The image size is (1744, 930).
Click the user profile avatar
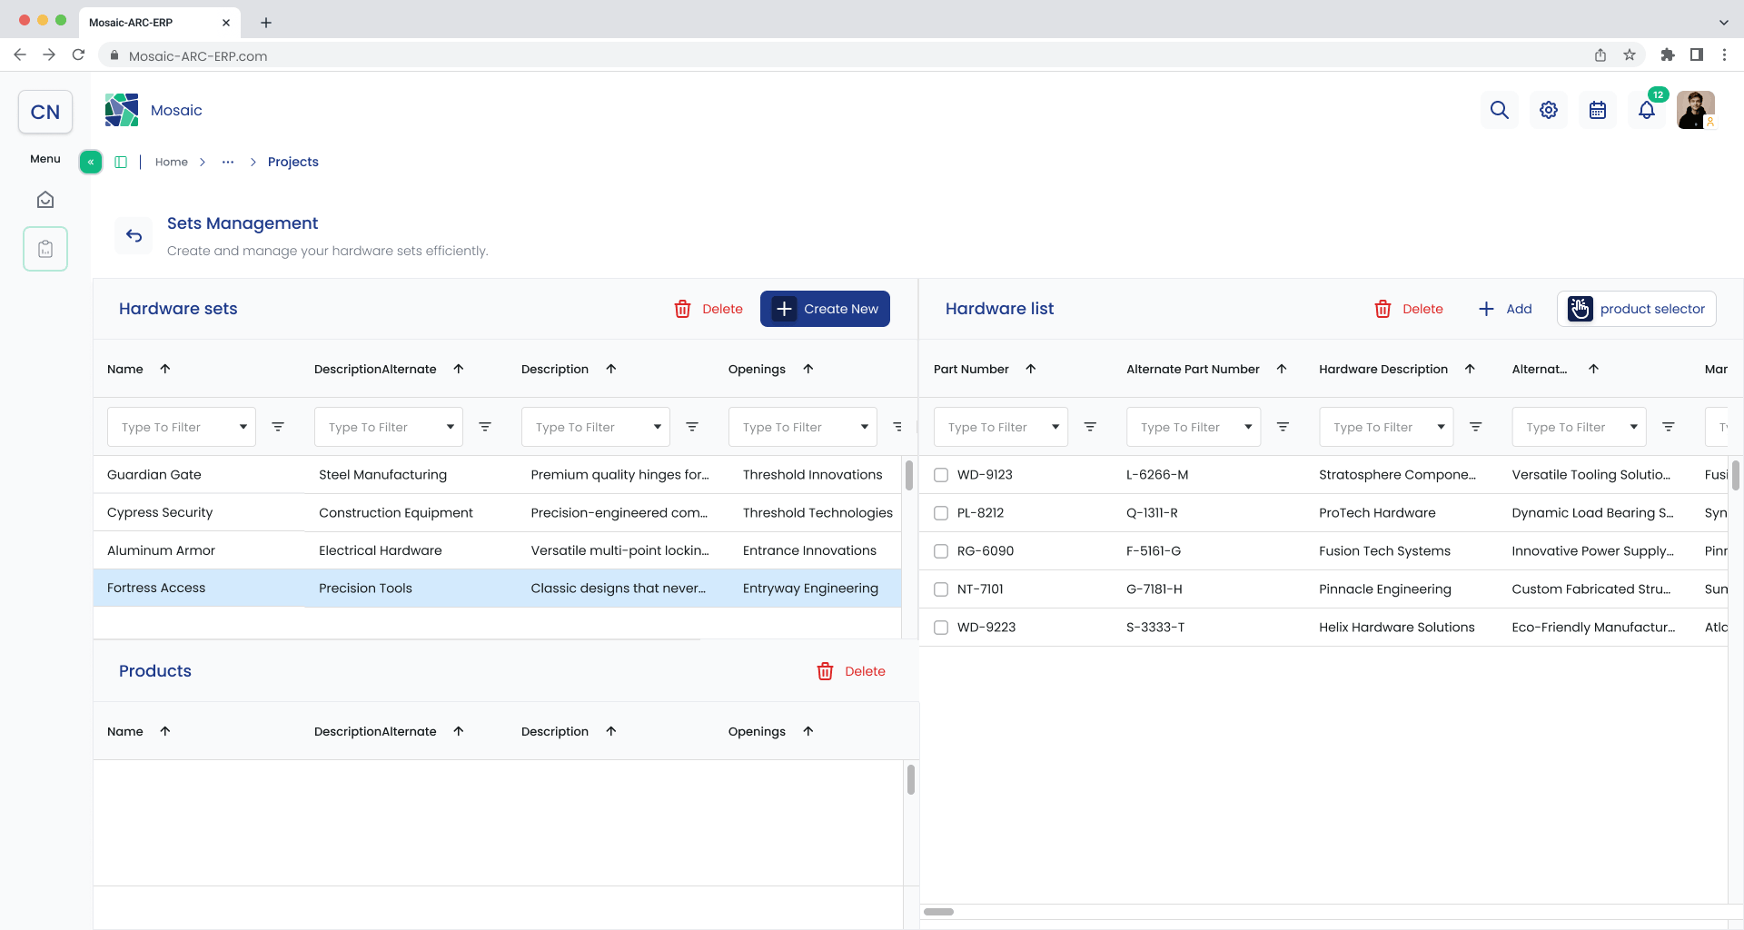point(1696,110)
